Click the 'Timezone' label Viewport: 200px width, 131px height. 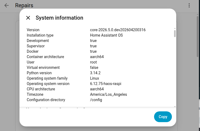[x=35, y=94]
